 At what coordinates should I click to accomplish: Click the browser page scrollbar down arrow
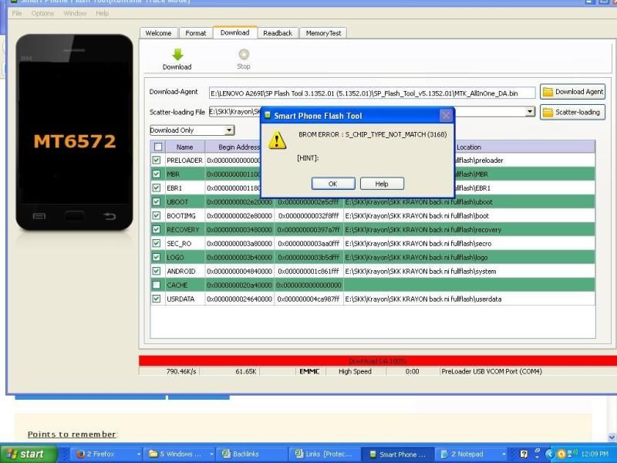[x=612, y=437]
